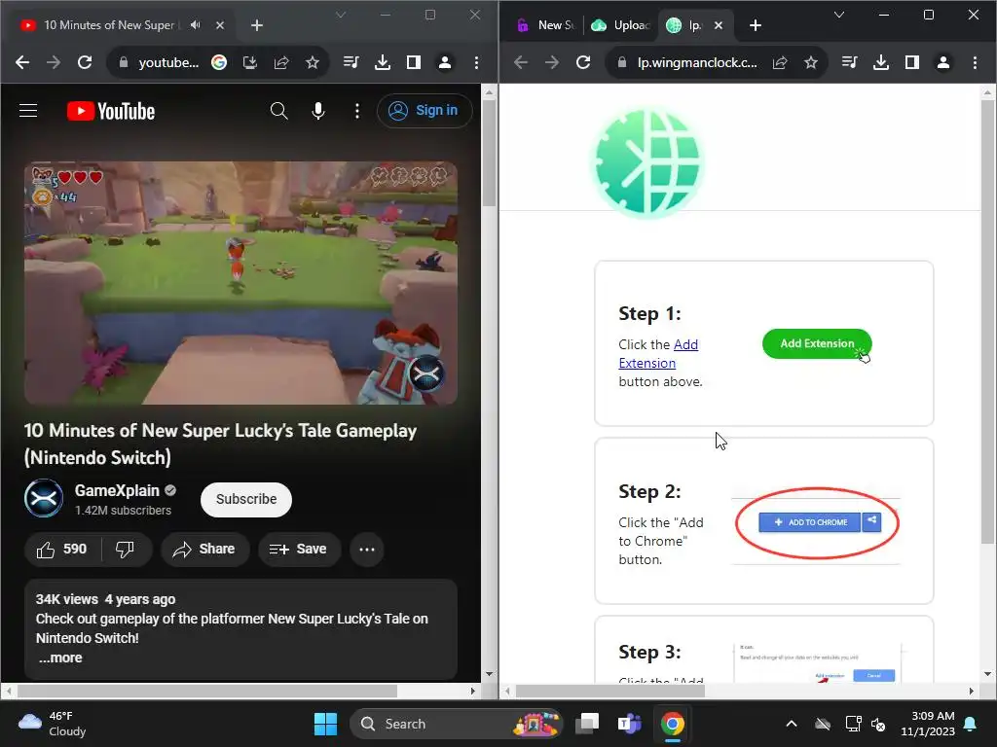
Task: Click the lp.wingmanclock address bar
Action: coord(697,62)
